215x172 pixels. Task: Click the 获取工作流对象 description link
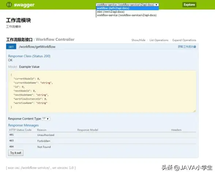click(187, 47)
